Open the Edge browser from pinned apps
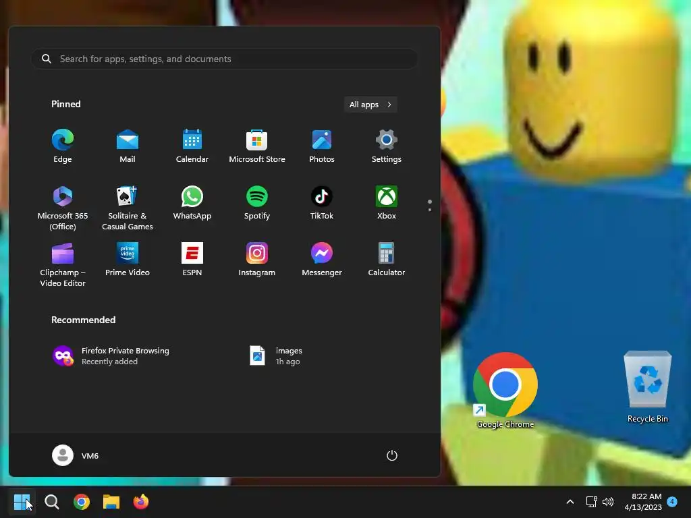This screenshot has height=518, width=691. (63, 146)
